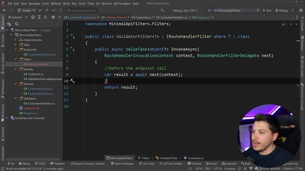The height and width of the screenshot is (171, 305).
Task: Open the NuGet tool window
Action: [x=212, y=163]
